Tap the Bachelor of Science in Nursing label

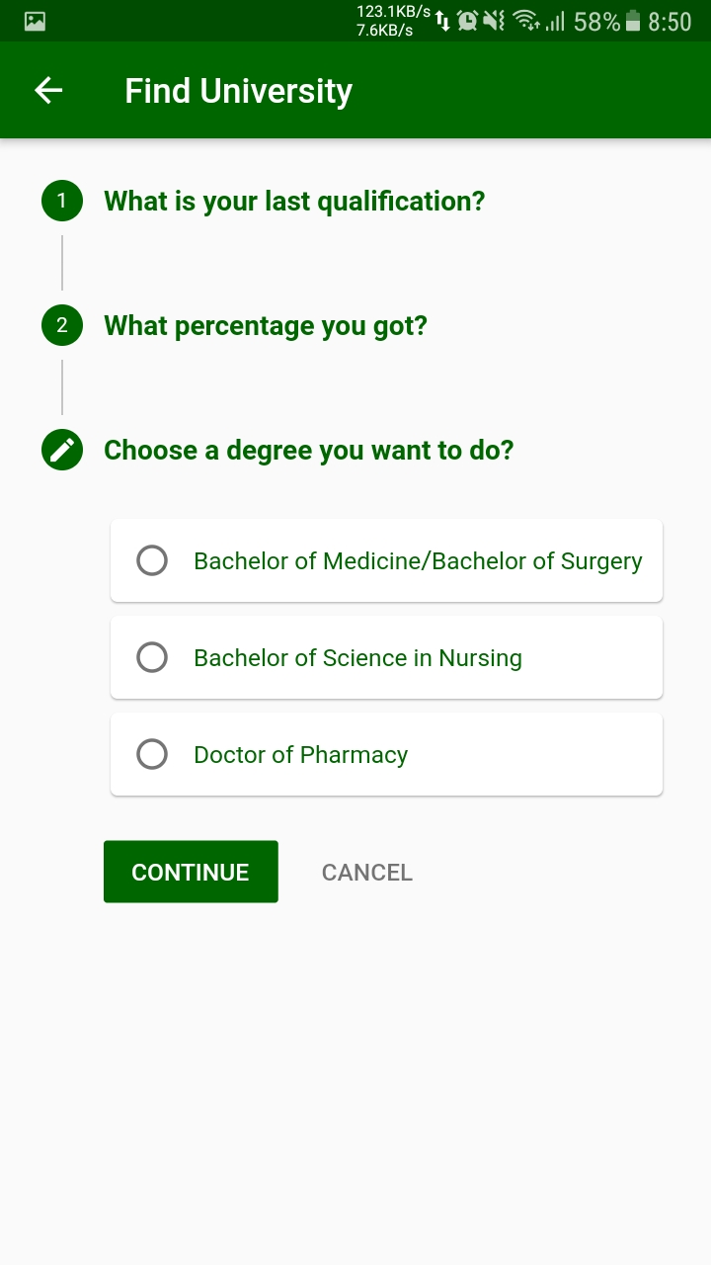(x=357, y=658)
